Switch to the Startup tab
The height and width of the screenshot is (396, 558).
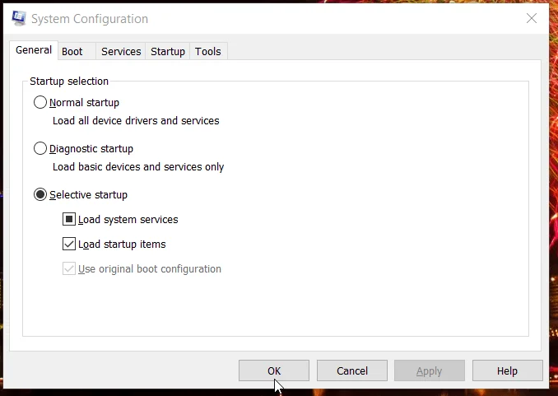click(168, 52)
